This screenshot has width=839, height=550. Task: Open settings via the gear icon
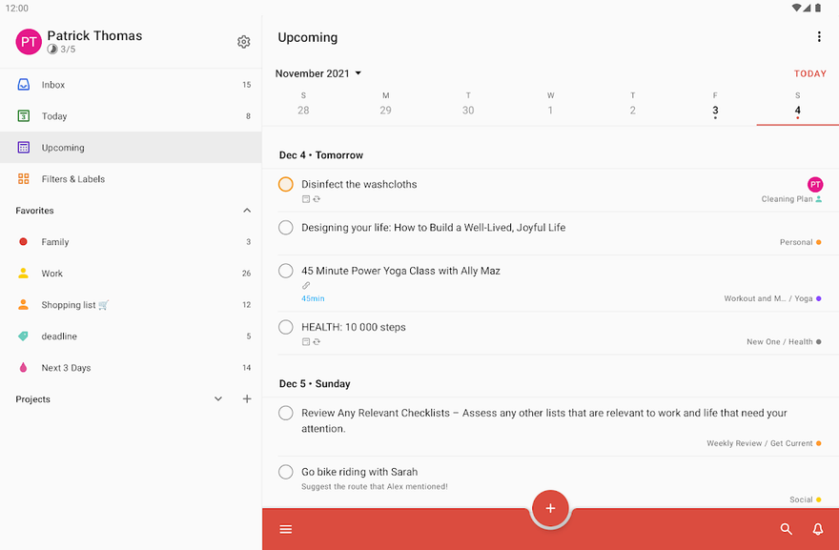tap(243, 42)
